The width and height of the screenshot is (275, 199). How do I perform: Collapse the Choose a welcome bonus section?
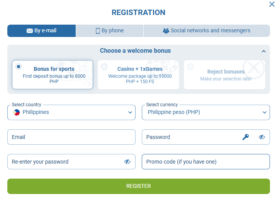pyautogui.click(x=263, y=51)
